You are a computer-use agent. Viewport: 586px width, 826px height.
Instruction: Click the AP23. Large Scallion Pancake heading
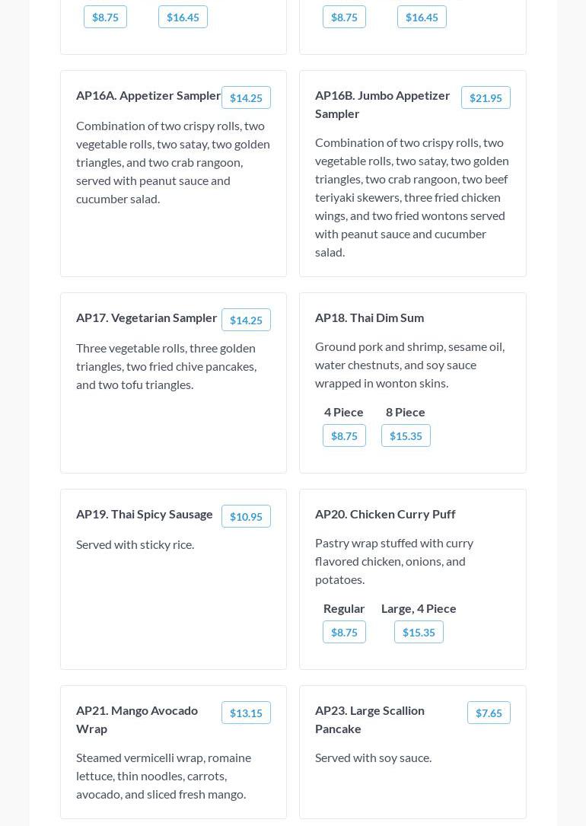[370, 719]
